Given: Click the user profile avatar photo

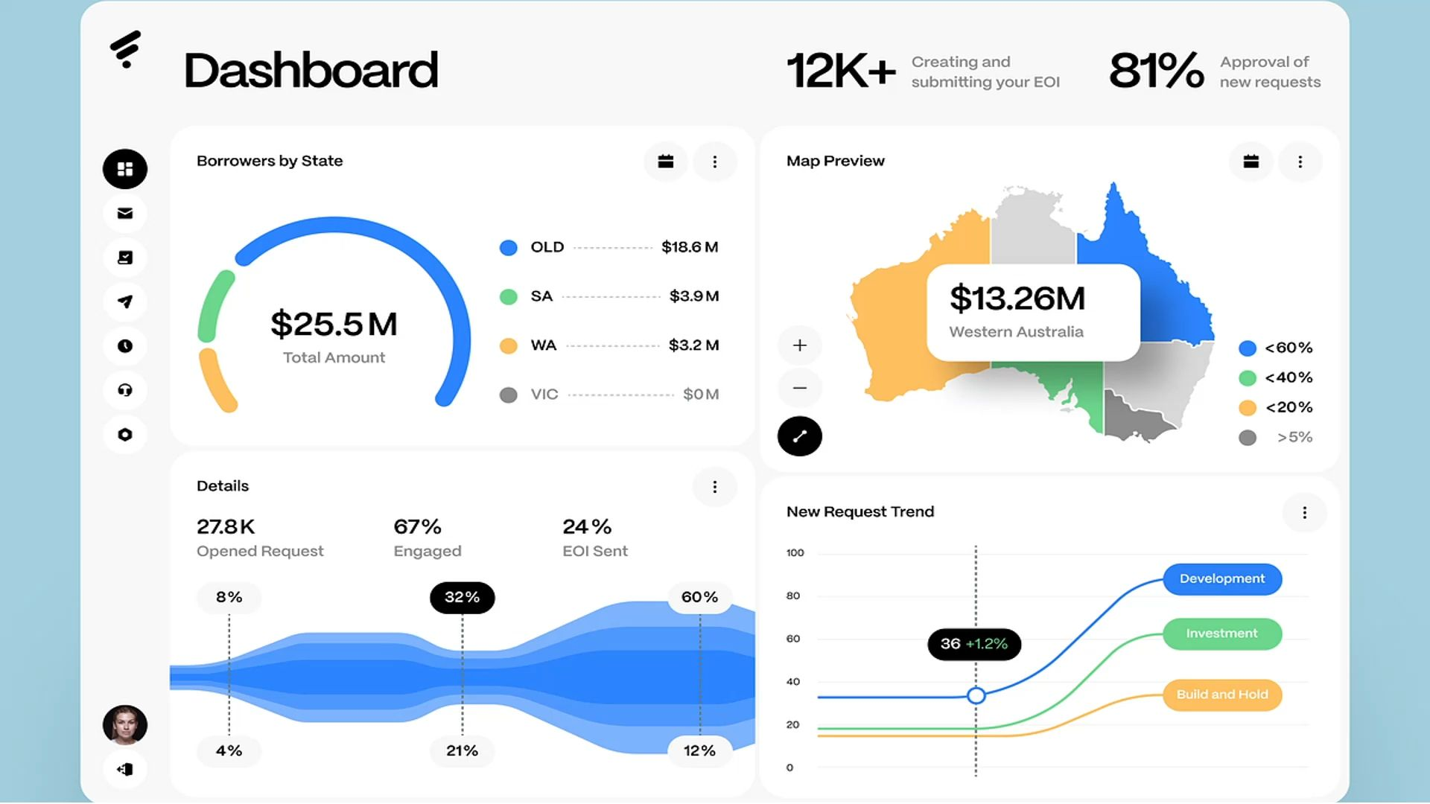Looking at the screenshot, I should click(x=125, y=725).
